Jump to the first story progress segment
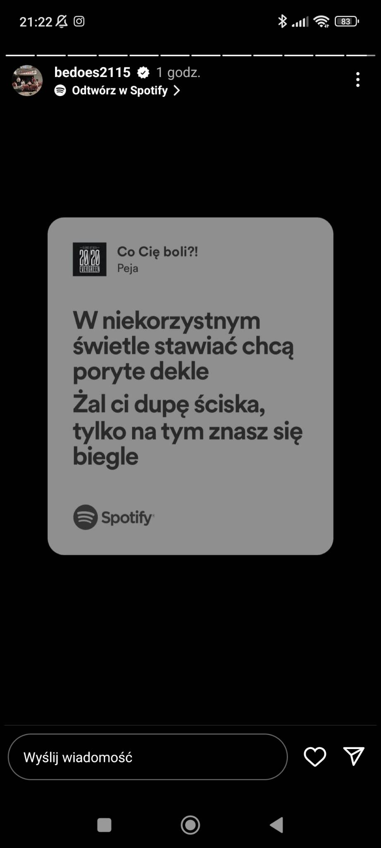 [20, 55]
